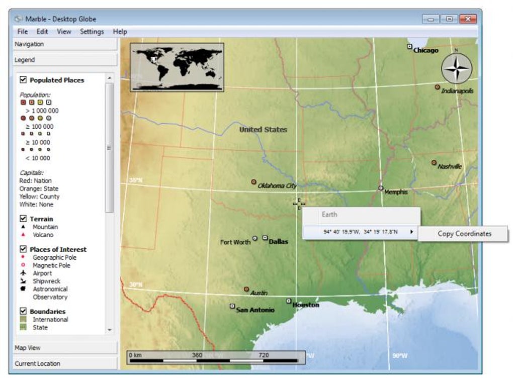Click the Indianapolis city marker
The width and height of the screenshot is (513, 385).
(x=437, y=87)
